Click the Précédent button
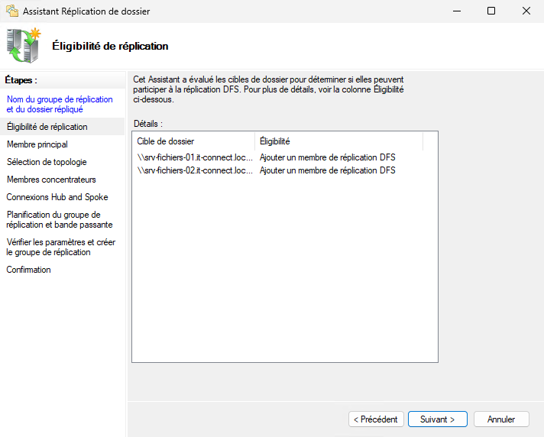Viewport: 544px width, 437px height. point(376,419)
